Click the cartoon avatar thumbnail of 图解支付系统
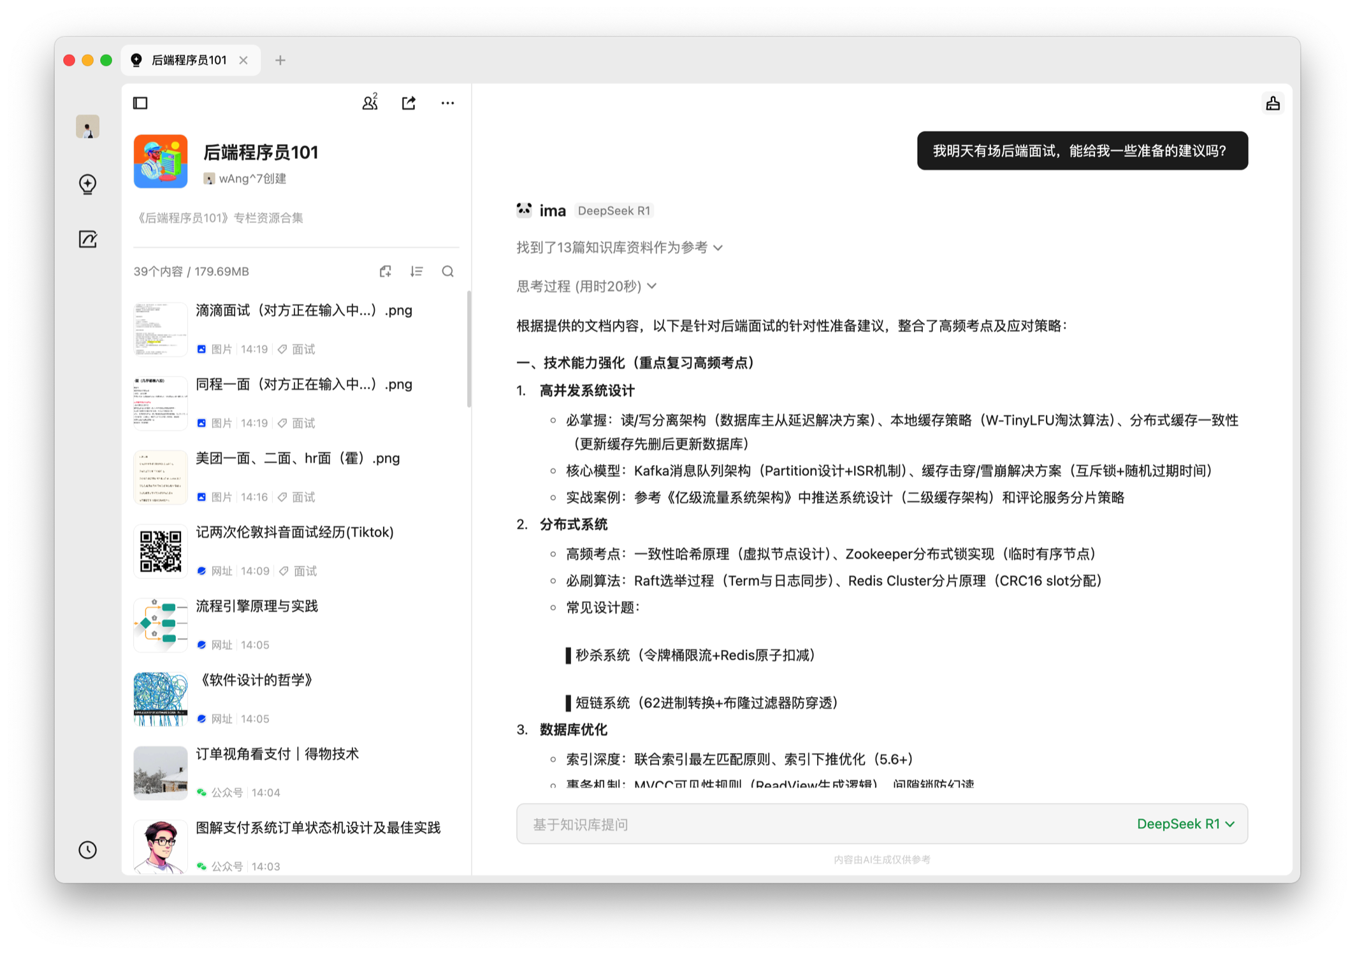The width and height of the screenshot is (1355, 955). click(x=161, y=847)
